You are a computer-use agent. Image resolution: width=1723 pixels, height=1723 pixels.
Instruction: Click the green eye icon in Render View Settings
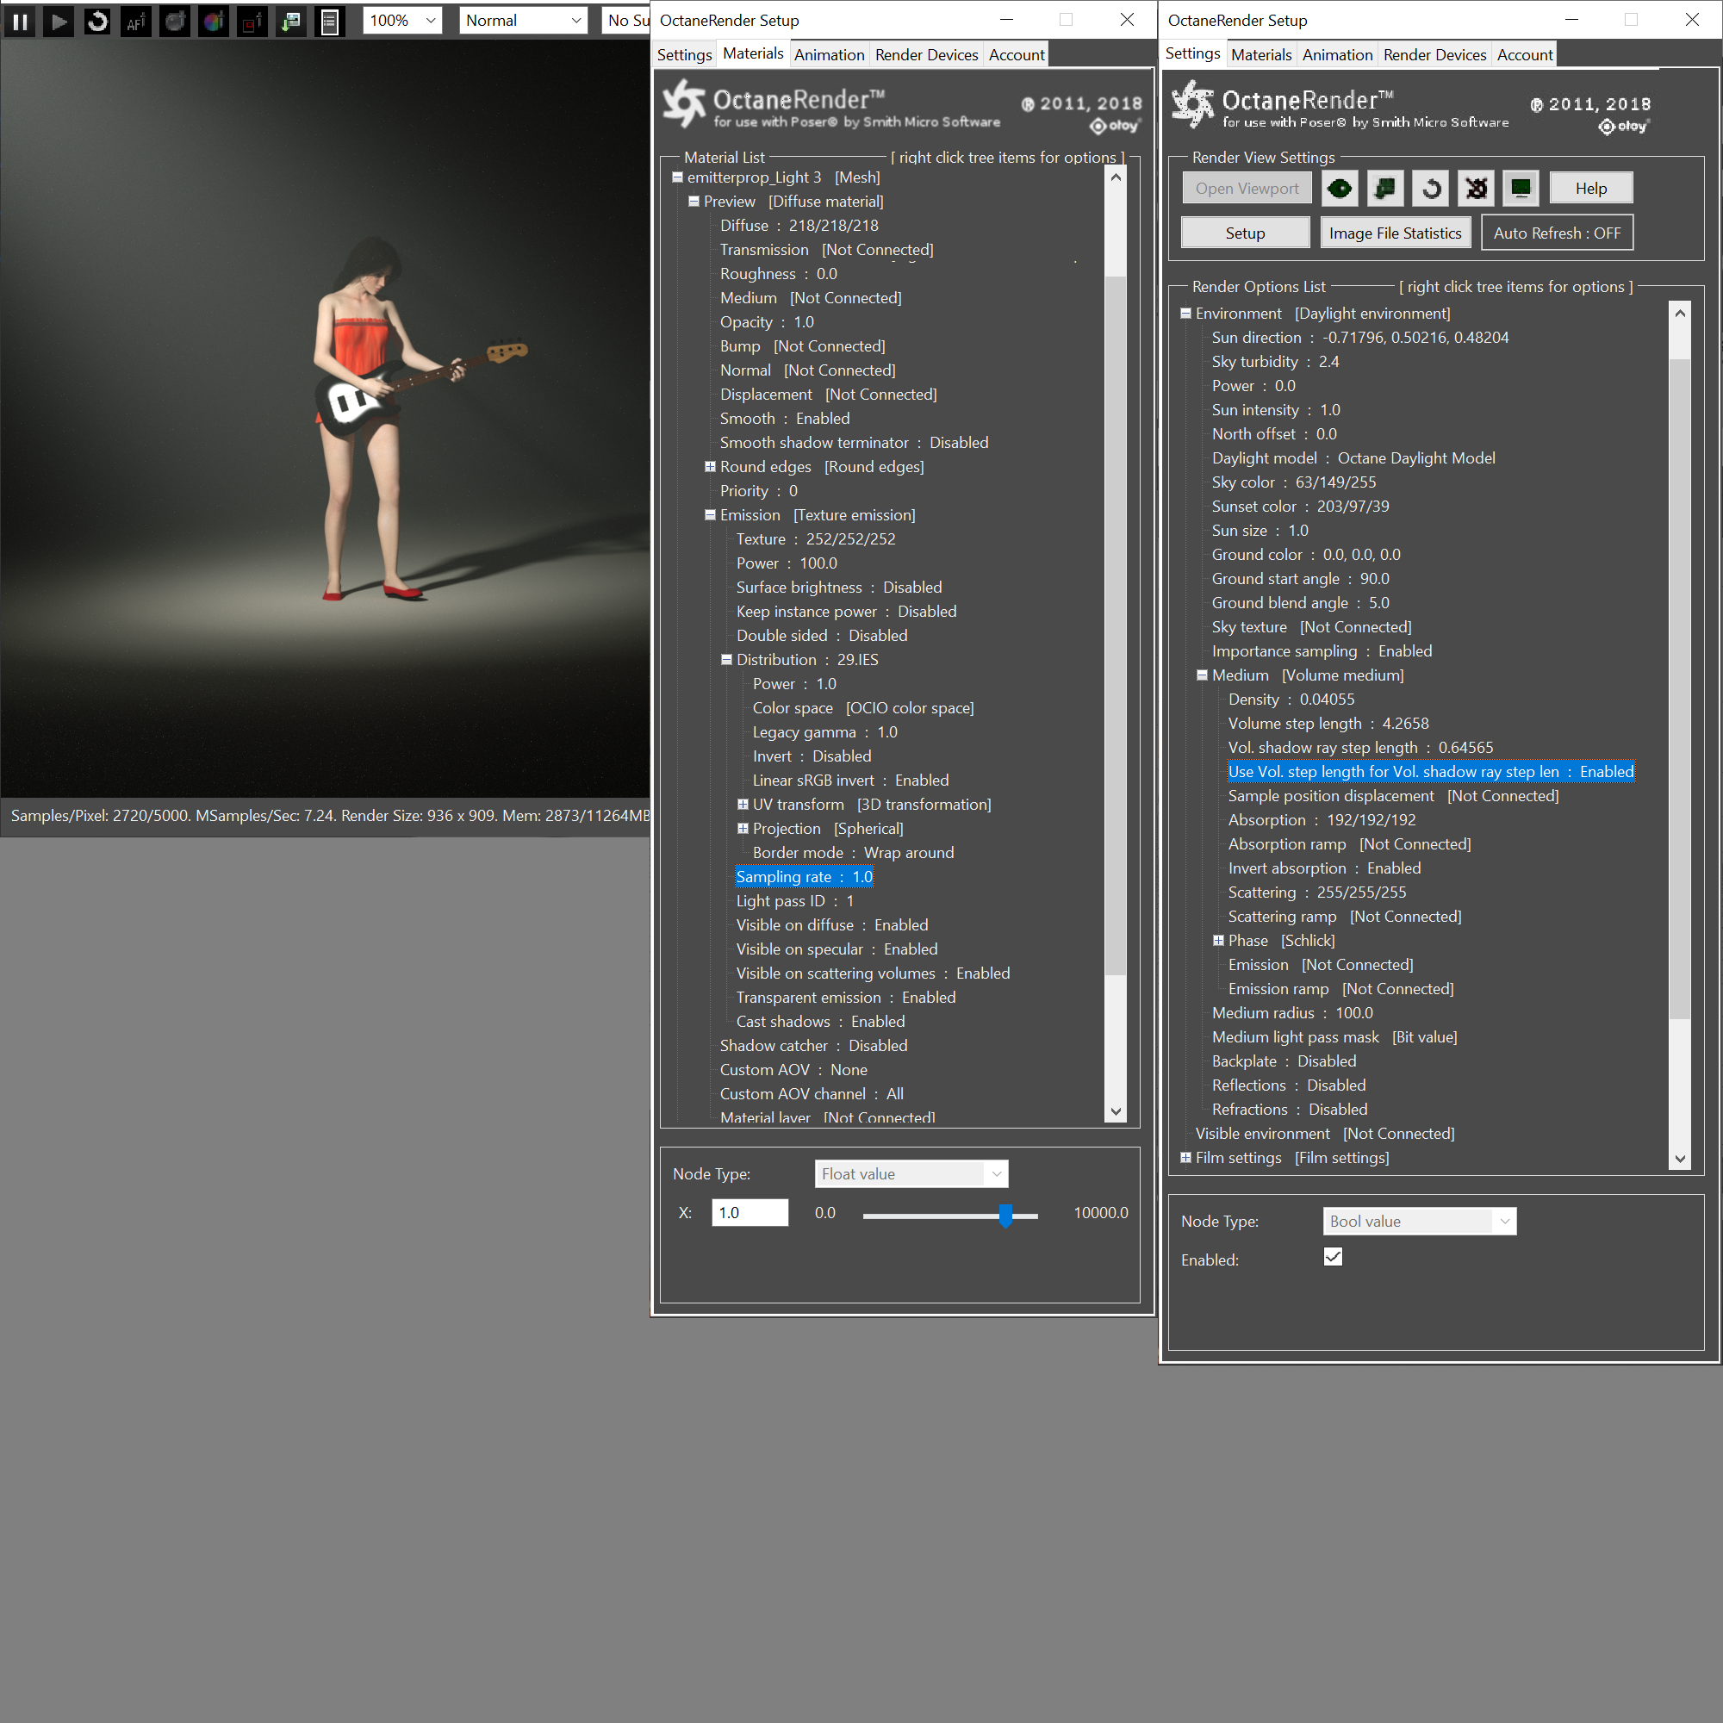click(x=1340, y=188)
